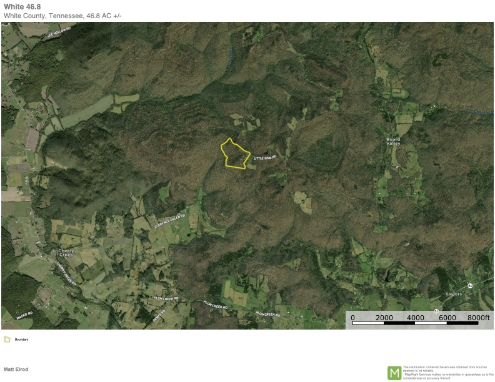The width and height of the screenshot is (495, 382).
Task: Select the Boundary legend label
Action: 22,340
